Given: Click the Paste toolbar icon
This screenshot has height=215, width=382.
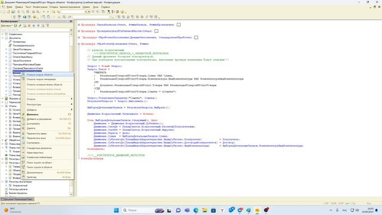Looking at the screenshot, I should tap(28, 12).
